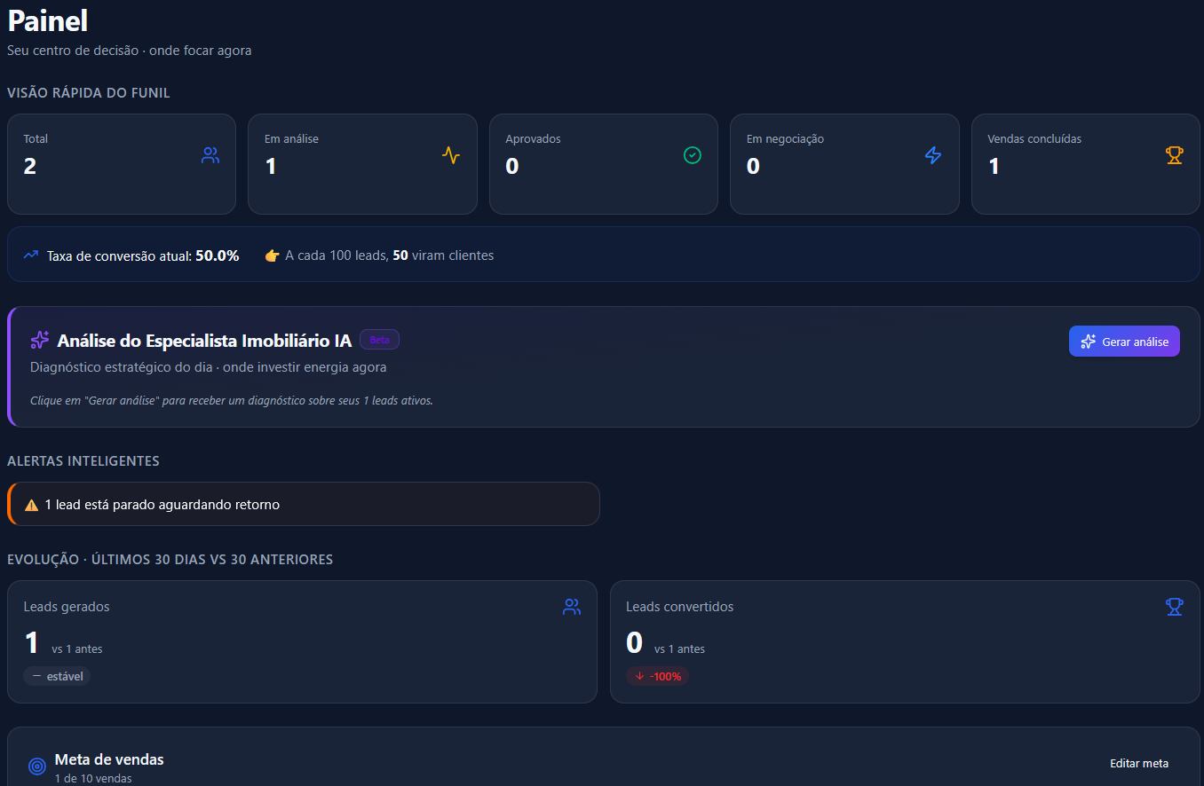Click the Editar meta button

pos(1139,763)
